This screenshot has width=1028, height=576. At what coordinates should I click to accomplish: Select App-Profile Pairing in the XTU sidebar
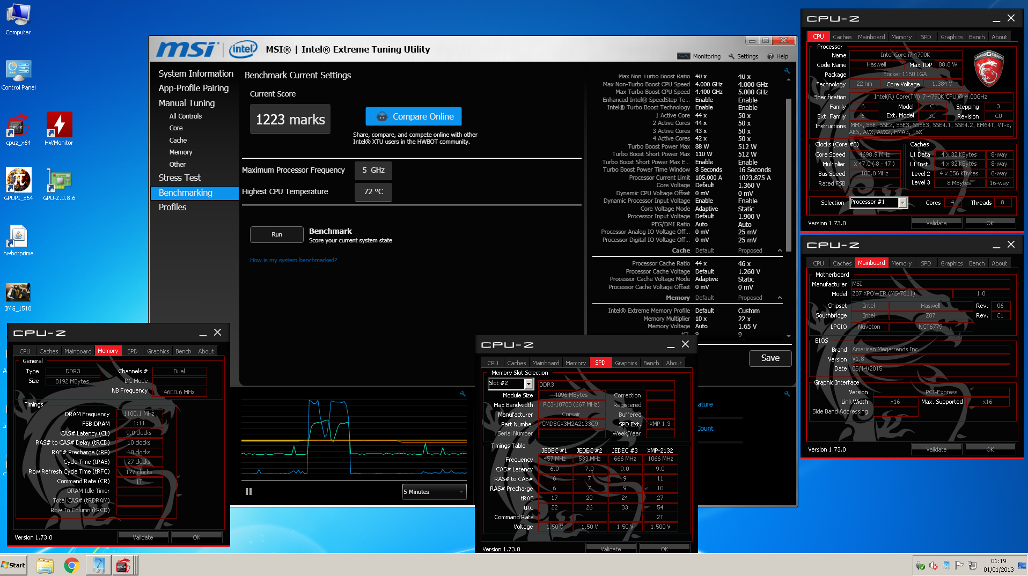(x=194, y=88)
